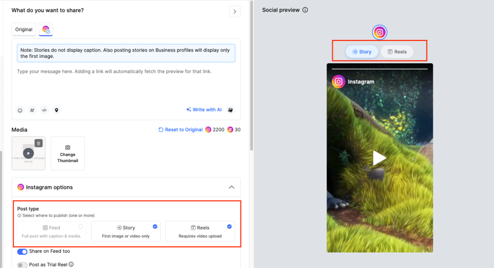
Task: Turn off Share on Feed too
Action: (x=22, y=252)
